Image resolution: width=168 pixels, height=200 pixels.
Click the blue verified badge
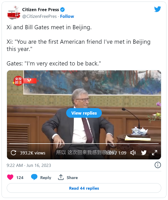point(63,10)
